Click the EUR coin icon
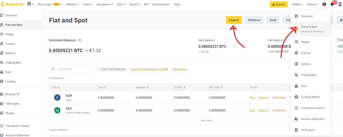This screenshot has height=137, width=343. pyautogui.click(x=57, y=98)
